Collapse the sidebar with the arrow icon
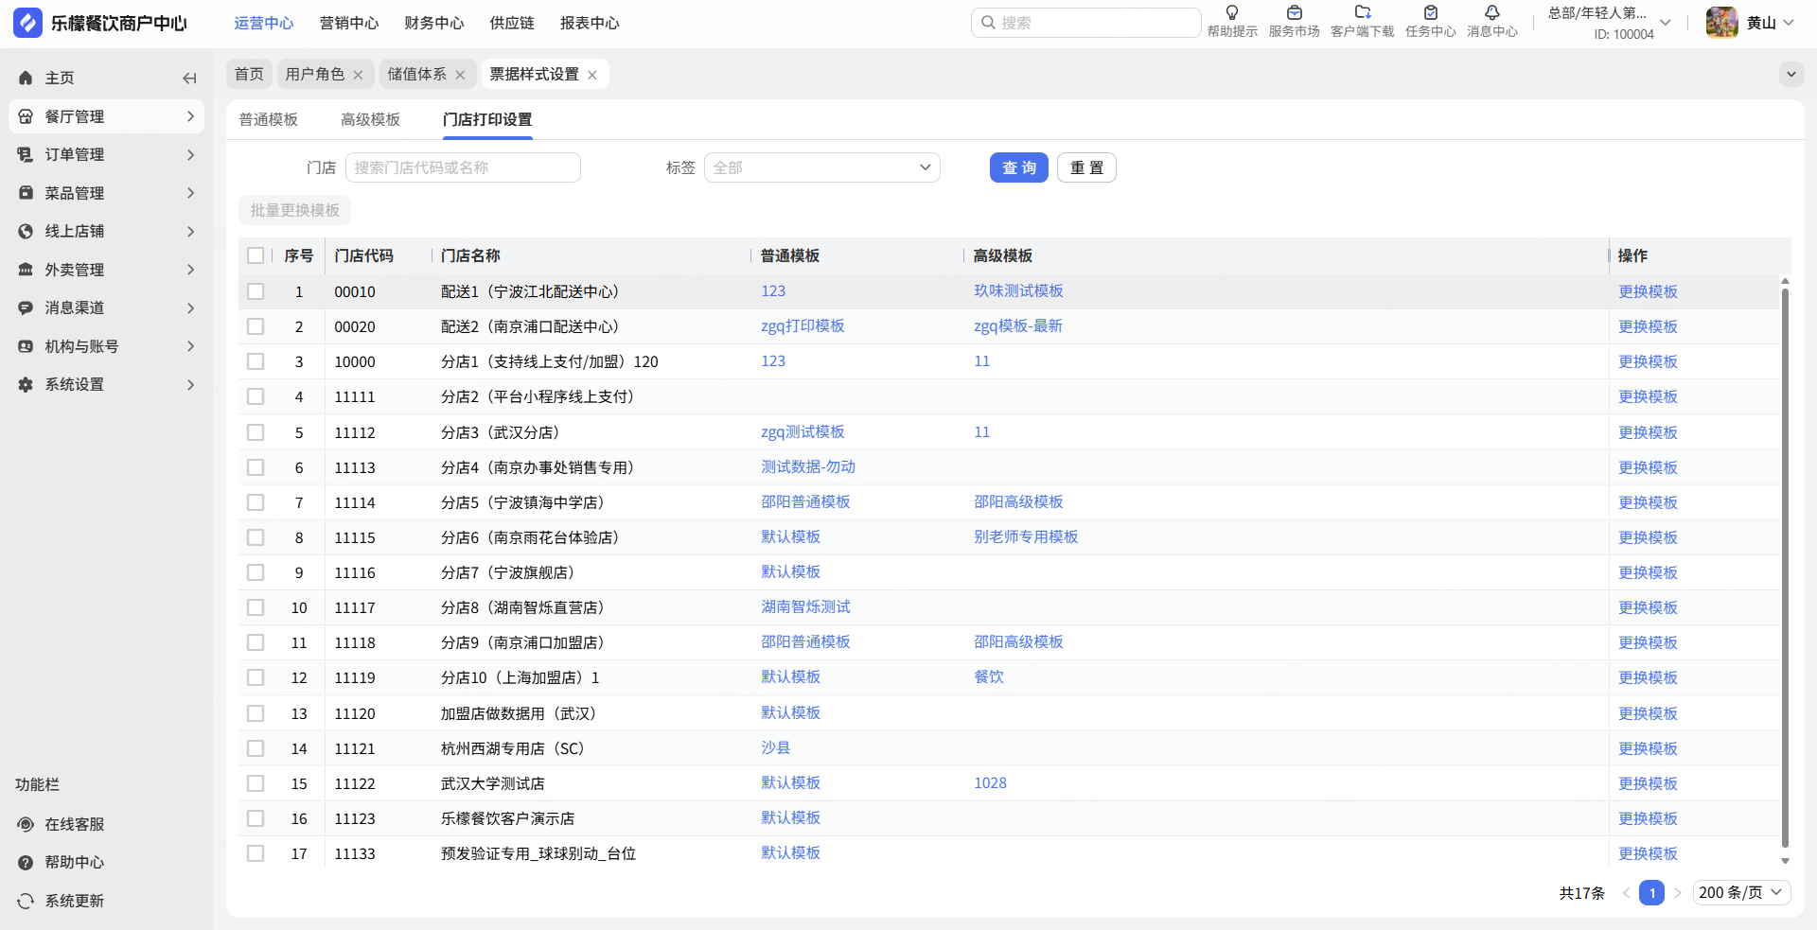Image resolution: width=1817 pixels, height=930 pixels. (189, 79)
